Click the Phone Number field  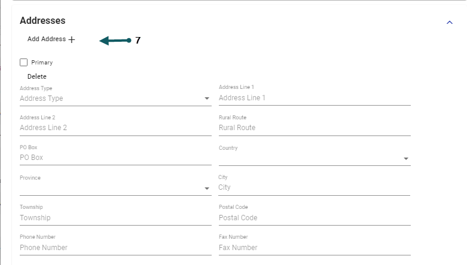[115, 248]
